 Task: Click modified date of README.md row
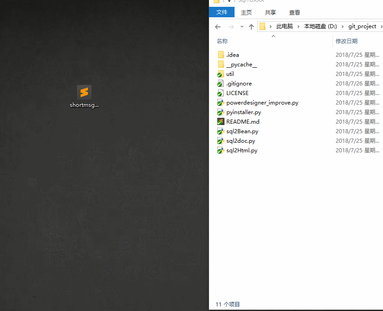pyautogui.click(x=357, y=121)
